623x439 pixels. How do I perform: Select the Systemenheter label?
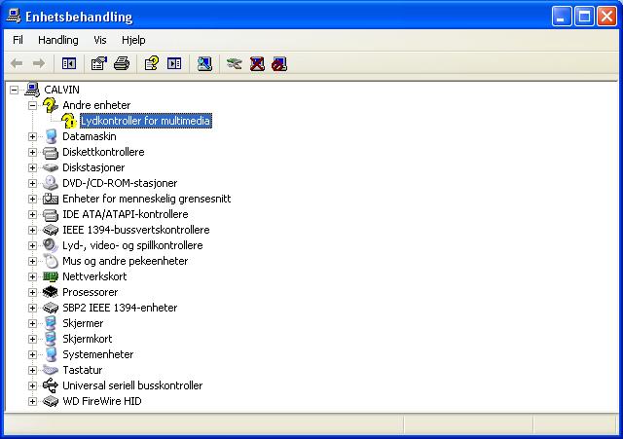tap(97, 354)
